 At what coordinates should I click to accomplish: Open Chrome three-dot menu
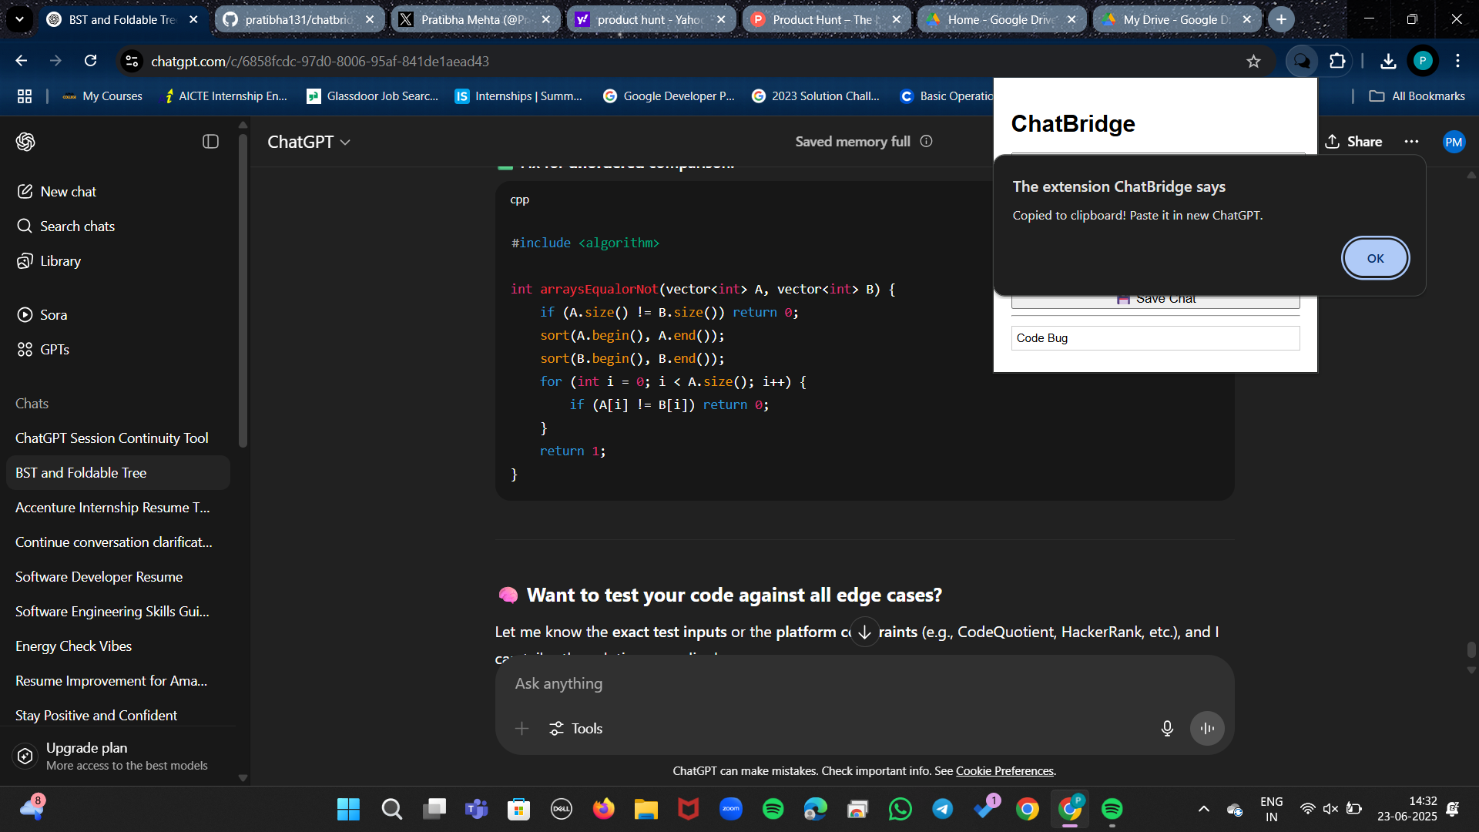[x=1457, y=61]
